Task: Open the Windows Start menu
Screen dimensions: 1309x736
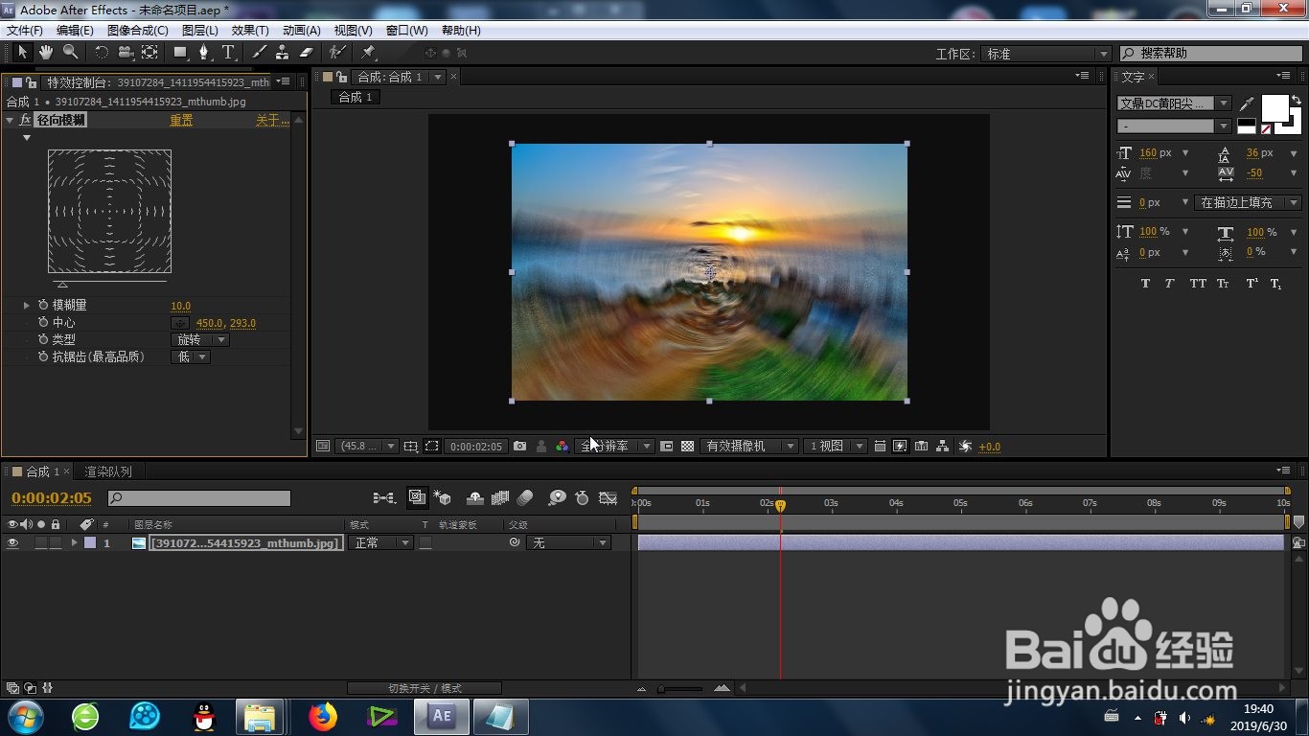Action: (25, 716)
